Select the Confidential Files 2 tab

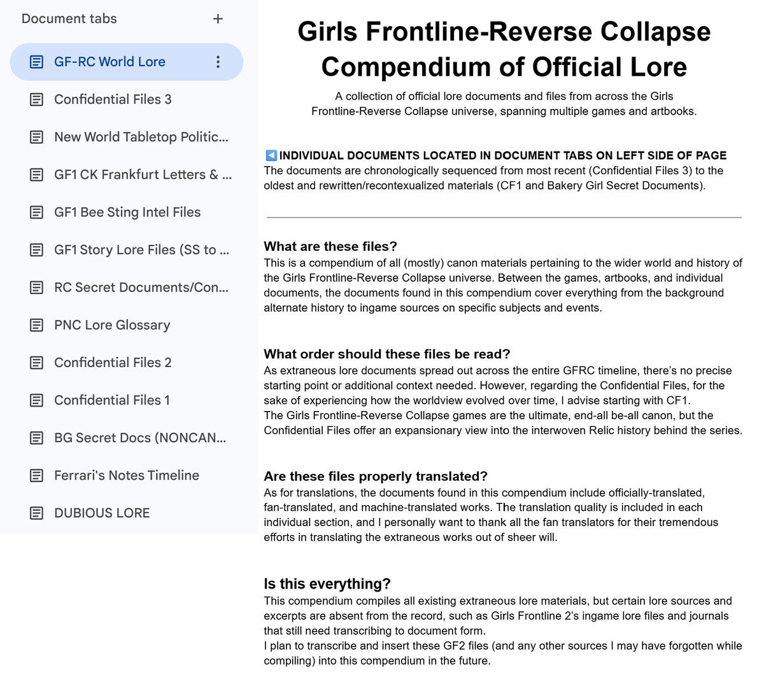126,362
